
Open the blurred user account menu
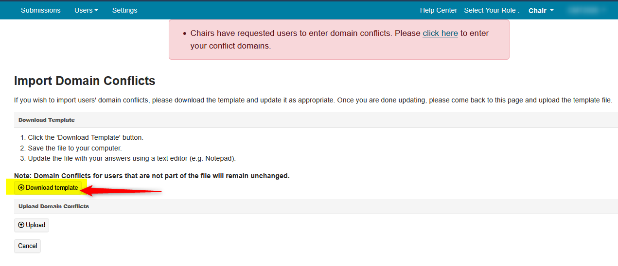(x=587, y=10)
